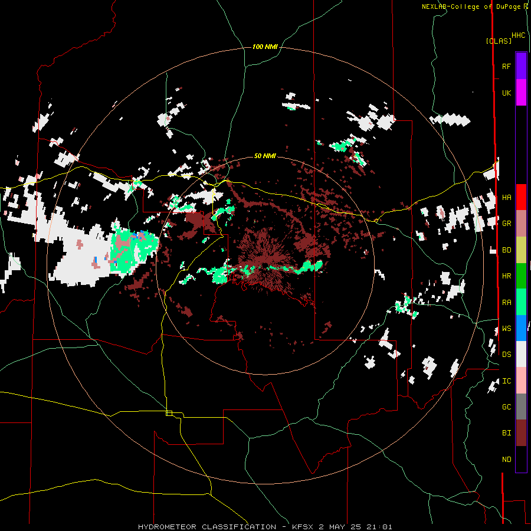Click the HHC product code label
Image resolution: width=531 pixels, height=531 pixels.
click(x=518, y=35)
